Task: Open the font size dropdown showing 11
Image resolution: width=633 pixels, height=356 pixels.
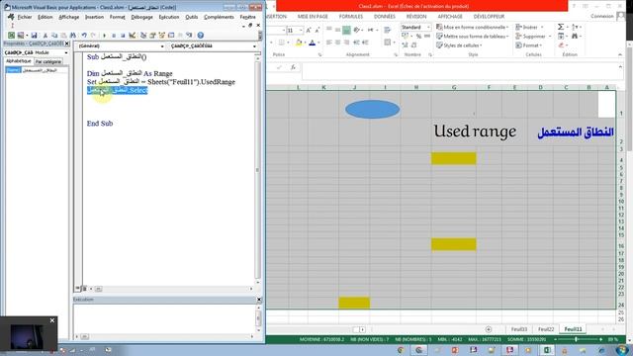Action: [x=301, y=31]
